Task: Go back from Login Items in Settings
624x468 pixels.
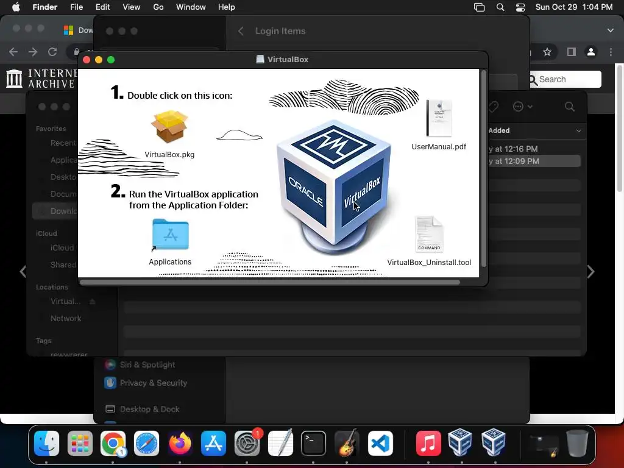Action: (x=241, y=31)
